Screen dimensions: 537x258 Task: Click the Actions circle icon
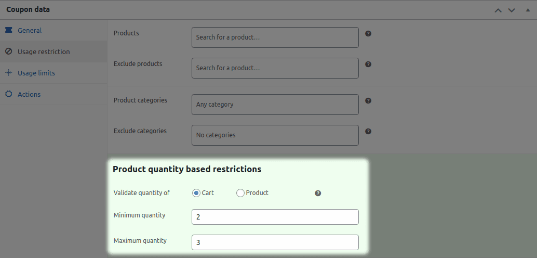[8, 94]
